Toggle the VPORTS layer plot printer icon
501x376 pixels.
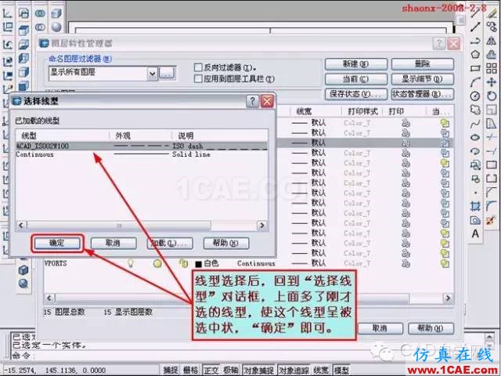(405, 263)
